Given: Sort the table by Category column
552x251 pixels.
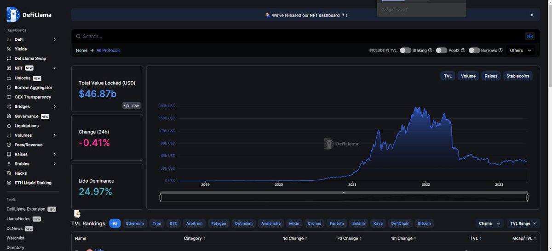Looking at the screenshot, I should [195, 239].
